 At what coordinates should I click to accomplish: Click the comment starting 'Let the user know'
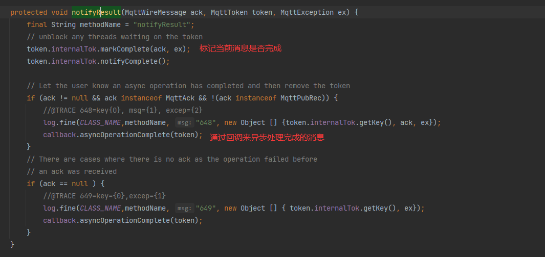[x=188, y=86]
